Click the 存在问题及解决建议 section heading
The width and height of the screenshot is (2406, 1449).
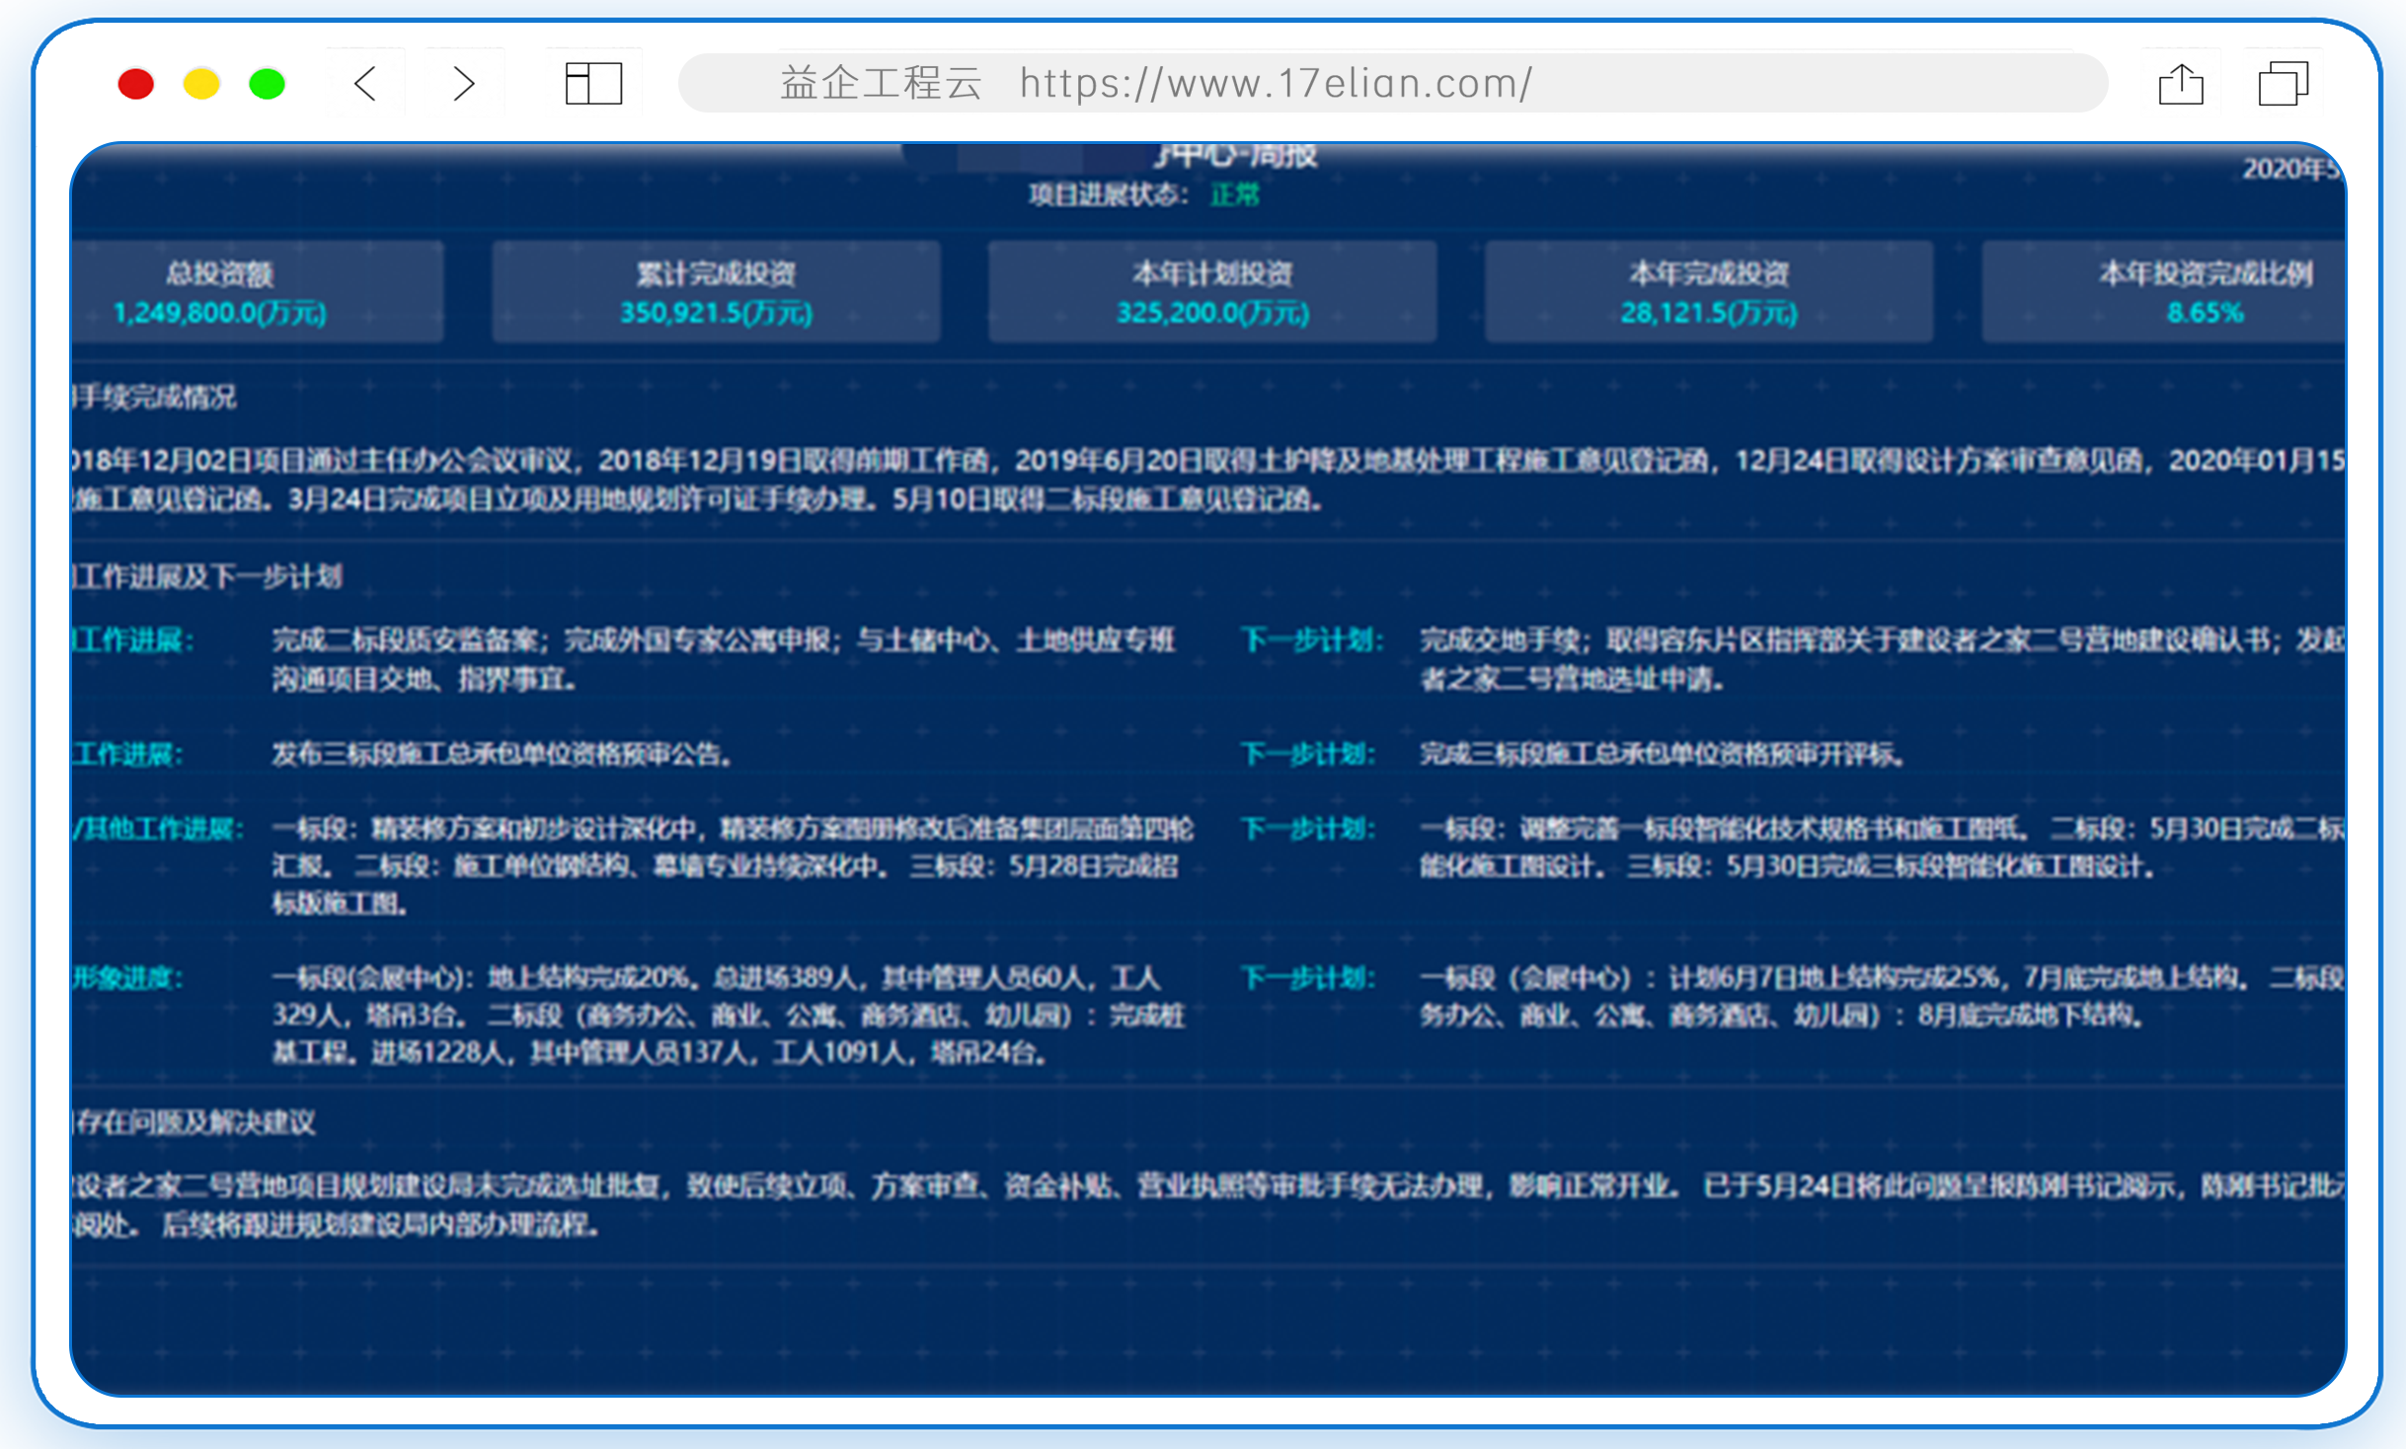click(194, 1122)
